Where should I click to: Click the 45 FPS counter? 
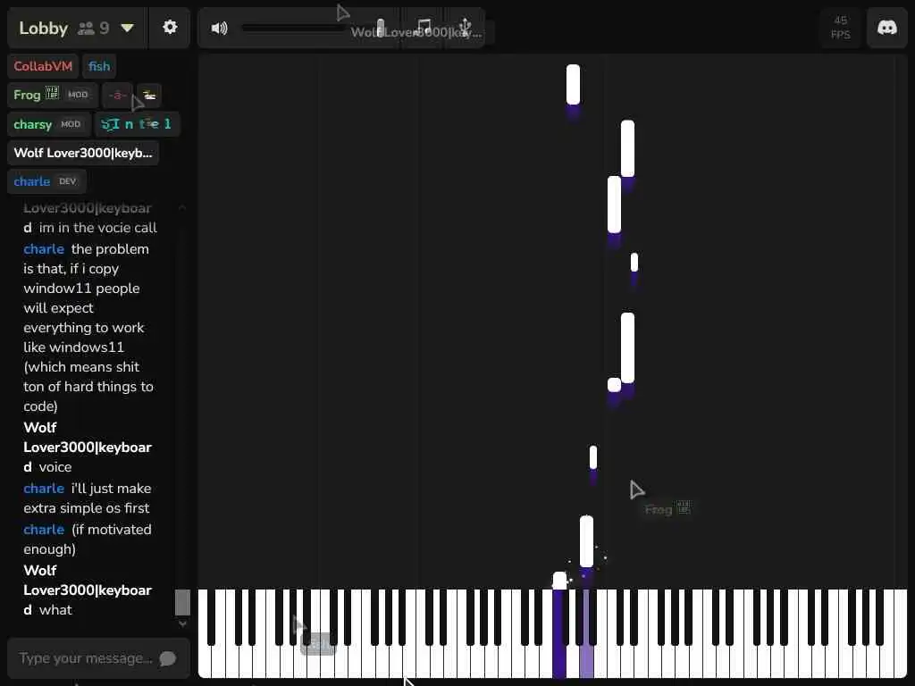(x=840, y=28)
